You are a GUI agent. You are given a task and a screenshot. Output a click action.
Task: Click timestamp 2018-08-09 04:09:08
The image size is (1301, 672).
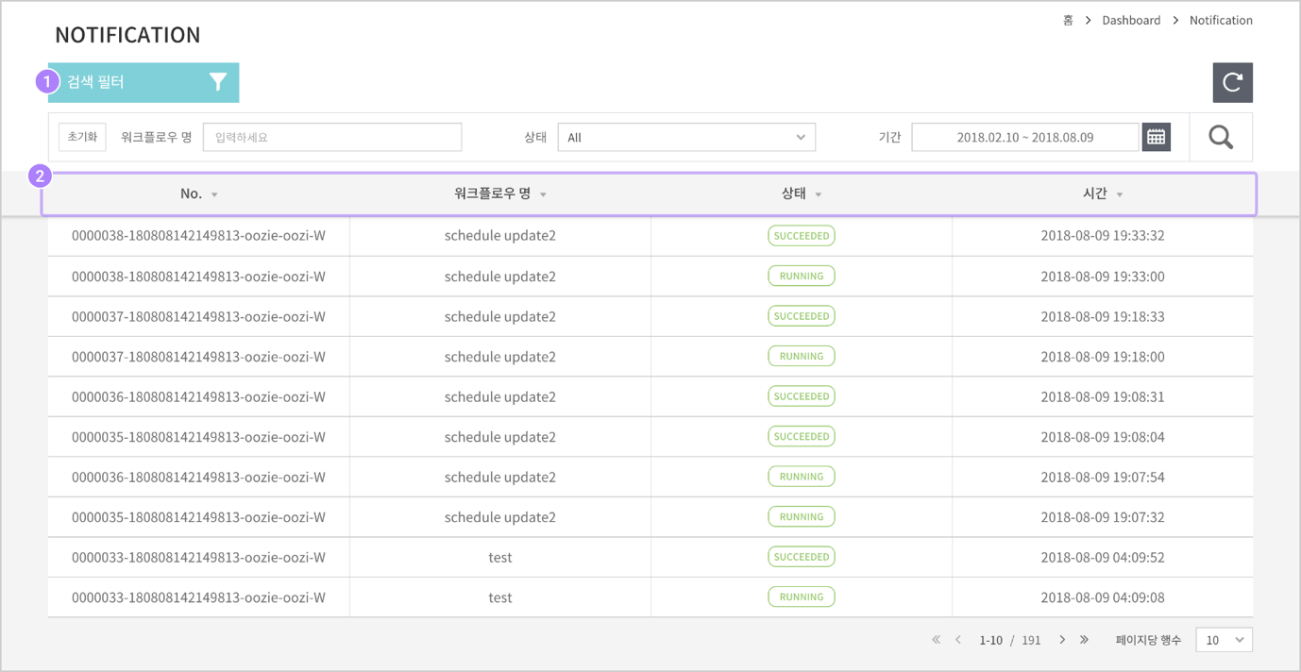pos(1103,597)
